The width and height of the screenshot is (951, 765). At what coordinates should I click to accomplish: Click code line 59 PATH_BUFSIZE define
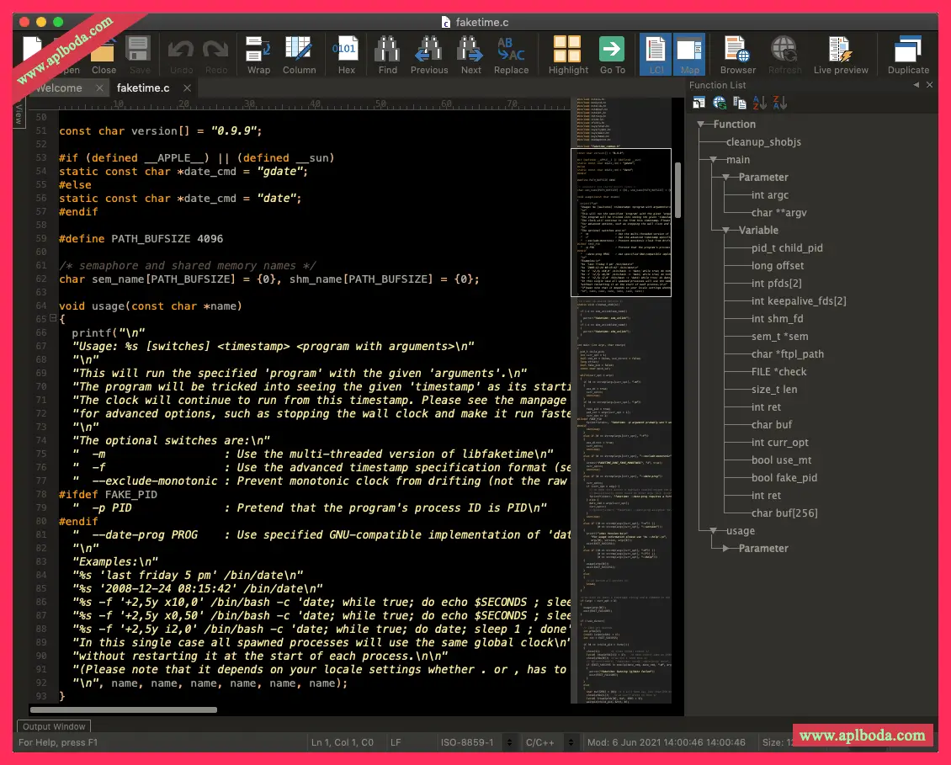(141, 238)
